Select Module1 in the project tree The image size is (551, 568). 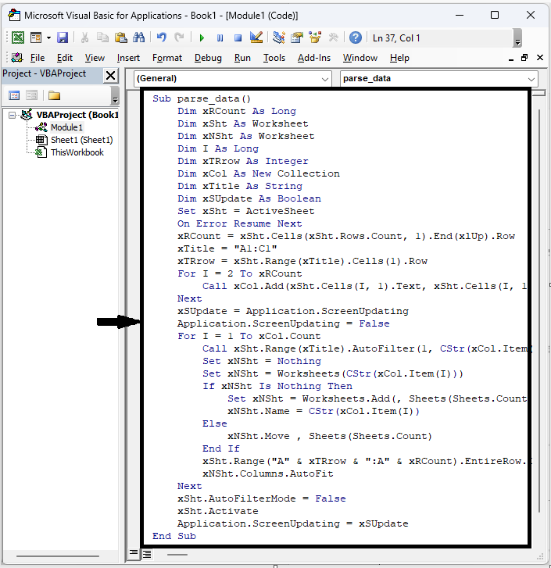(66, 127)
